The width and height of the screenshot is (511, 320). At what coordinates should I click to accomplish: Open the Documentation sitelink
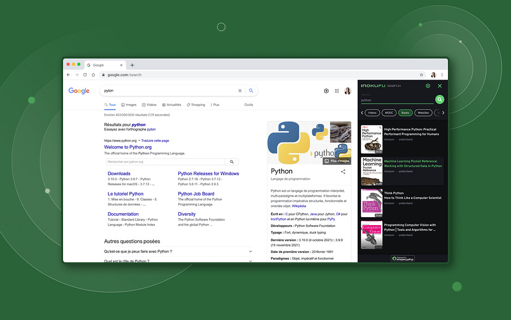click(123, 214)
